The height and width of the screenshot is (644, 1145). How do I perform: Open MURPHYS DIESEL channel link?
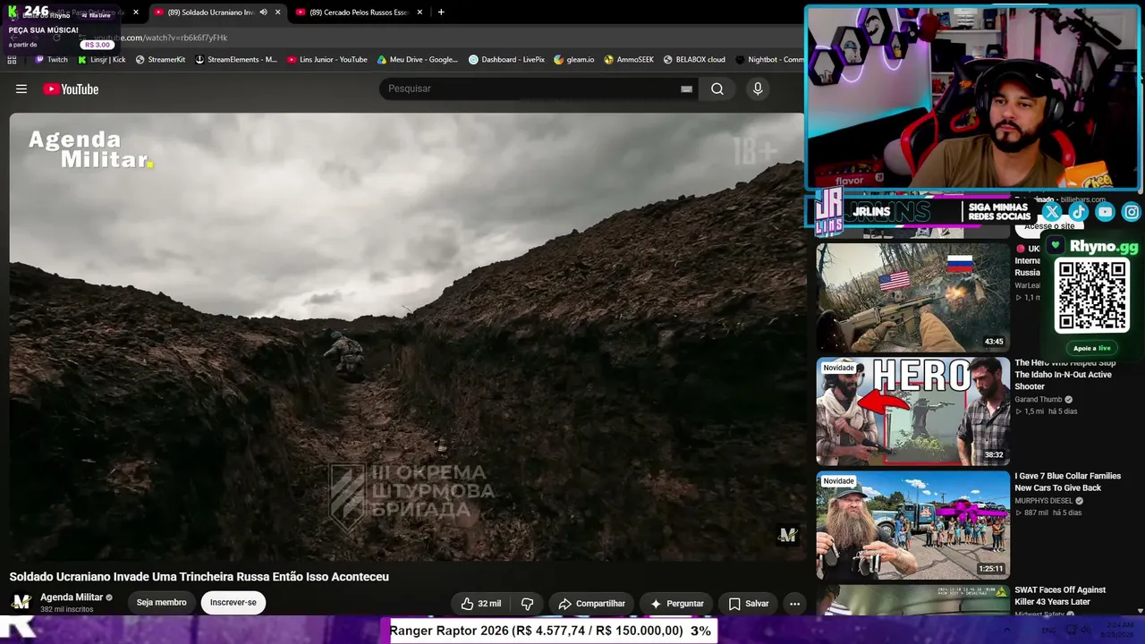click(x=1043, y=501)
